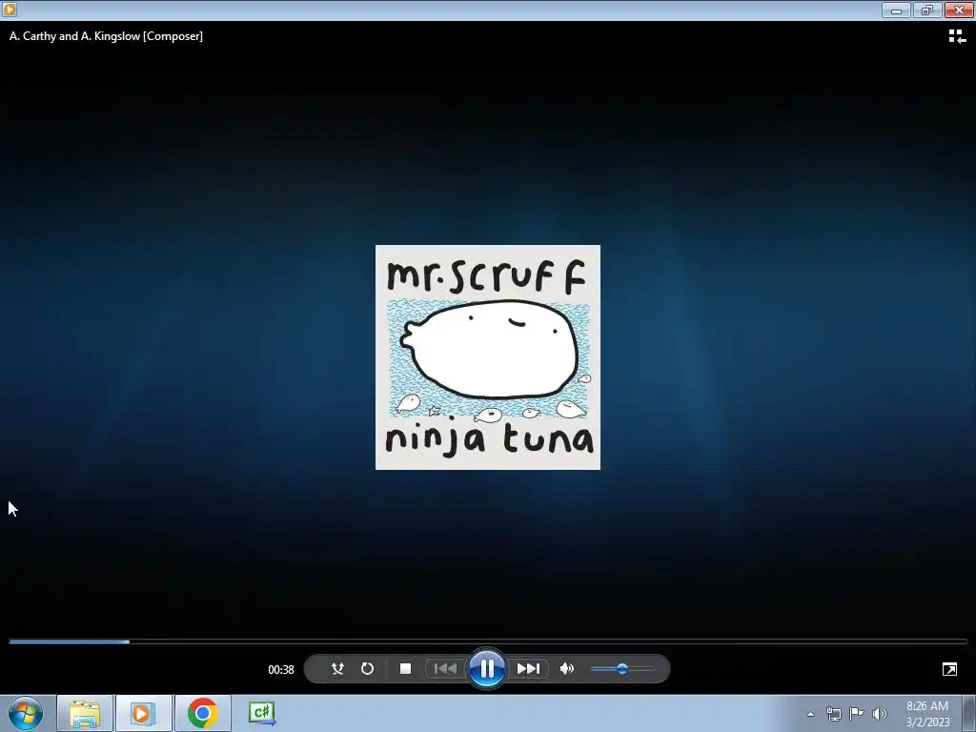This screenshot has height=732, width=976.
Task: Open the Action Center flag icon
Action: [857, 714]
